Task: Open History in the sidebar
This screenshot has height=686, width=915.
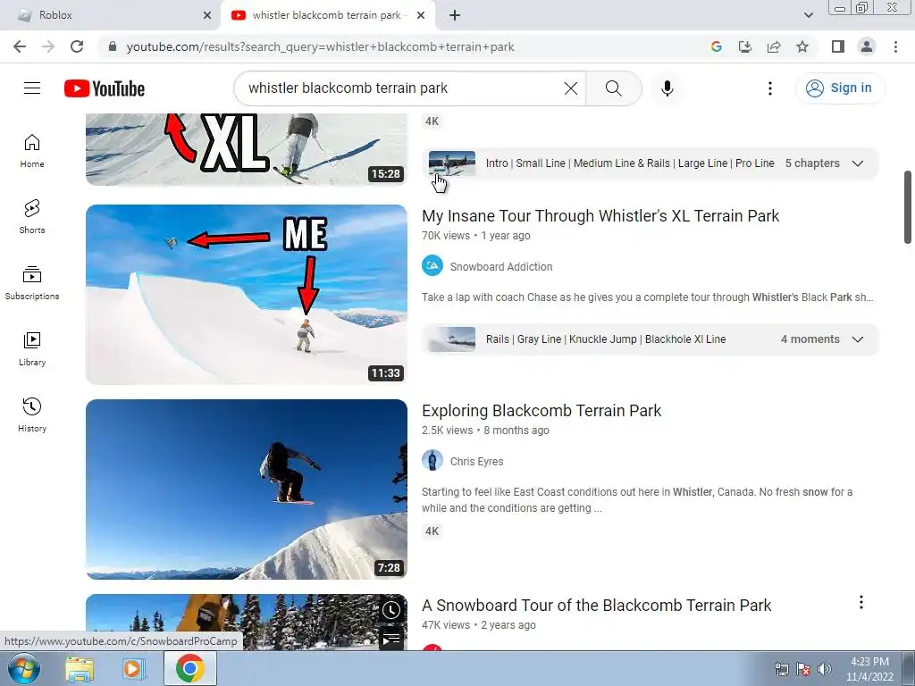Action: point(32,414)
